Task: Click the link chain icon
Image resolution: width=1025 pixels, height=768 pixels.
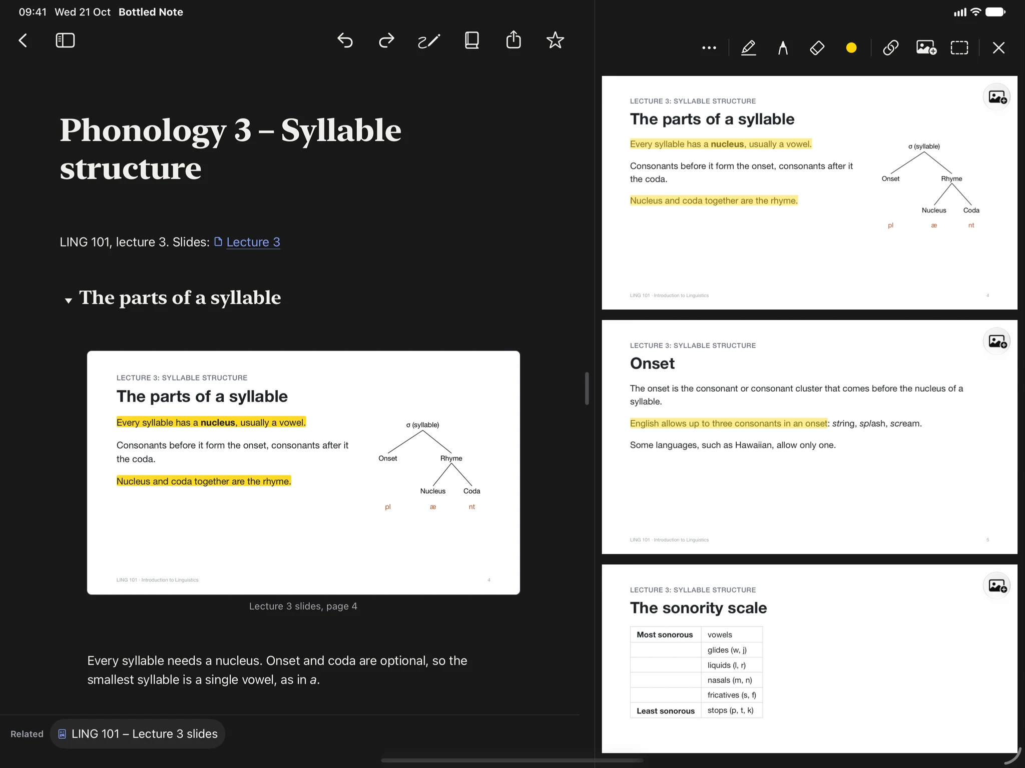Action: coord(891,48)
